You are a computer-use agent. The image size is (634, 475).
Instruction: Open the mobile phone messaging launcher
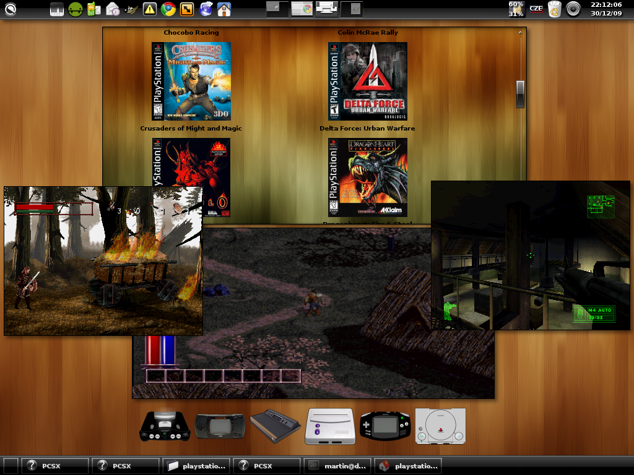pyautogui.click(x=94, y=9)
